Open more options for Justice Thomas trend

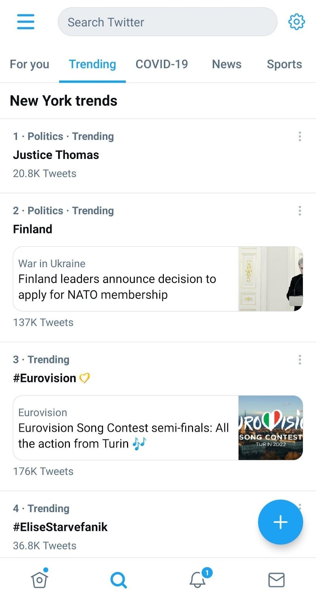click(299, 136)
